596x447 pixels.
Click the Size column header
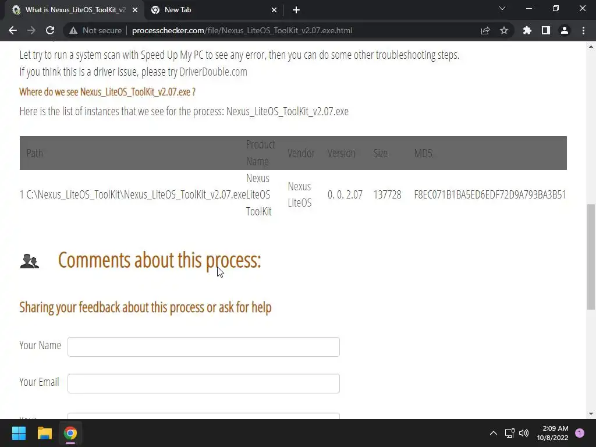tap(381, 153)
